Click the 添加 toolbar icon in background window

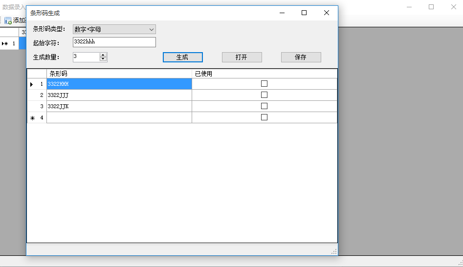click(8, 20)
